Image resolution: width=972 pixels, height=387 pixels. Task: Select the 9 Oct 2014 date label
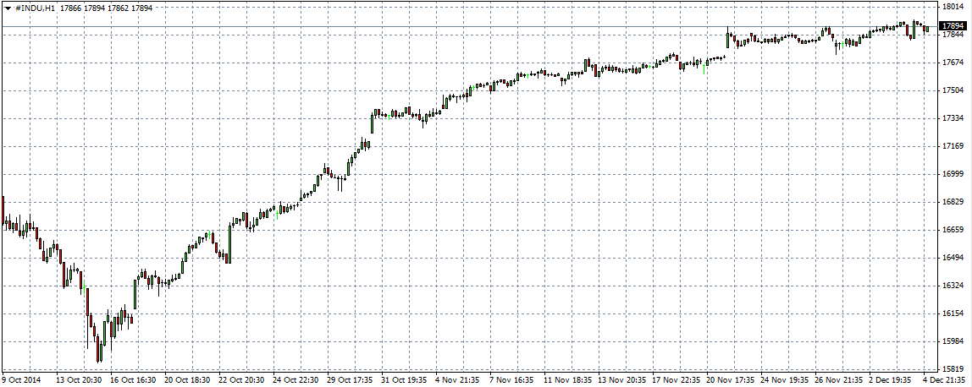coord(22,380)
